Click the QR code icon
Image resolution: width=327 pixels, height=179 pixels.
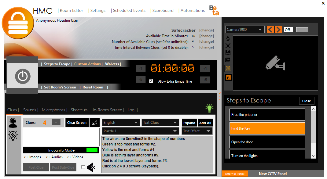pos(228,68)
